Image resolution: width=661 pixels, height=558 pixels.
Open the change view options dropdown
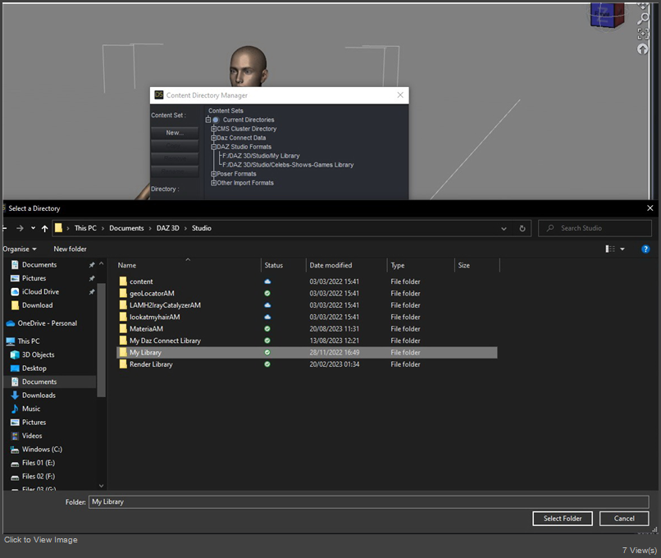(622, 249)
